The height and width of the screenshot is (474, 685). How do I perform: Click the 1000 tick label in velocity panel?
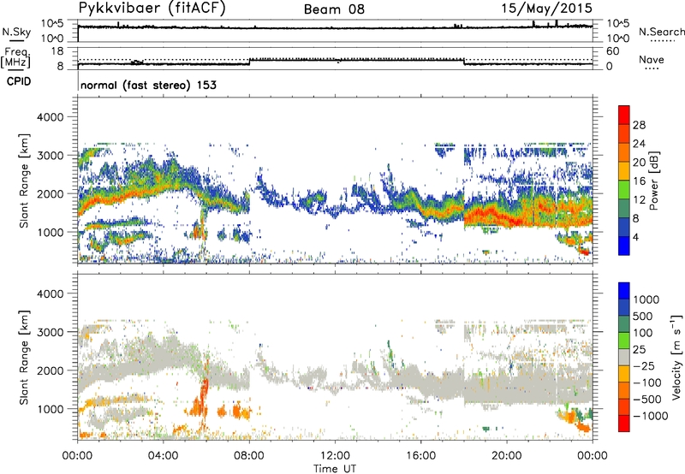tap(50, 408)
